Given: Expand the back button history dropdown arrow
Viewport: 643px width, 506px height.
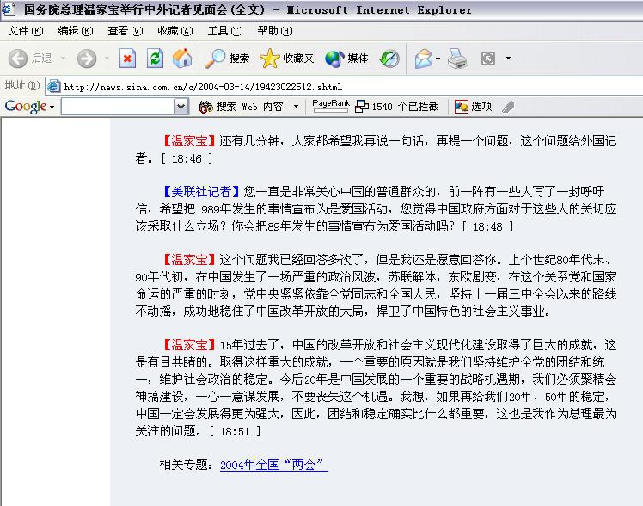Looking at the screenshot, I should point(63,59).
